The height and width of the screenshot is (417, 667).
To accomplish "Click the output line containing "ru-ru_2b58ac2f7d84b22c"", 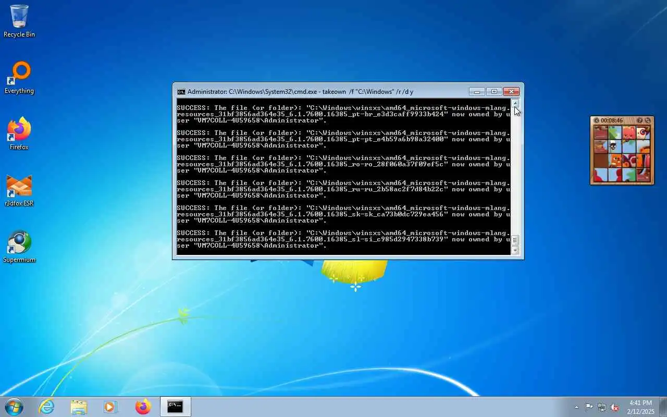I will tap(343, 189).
